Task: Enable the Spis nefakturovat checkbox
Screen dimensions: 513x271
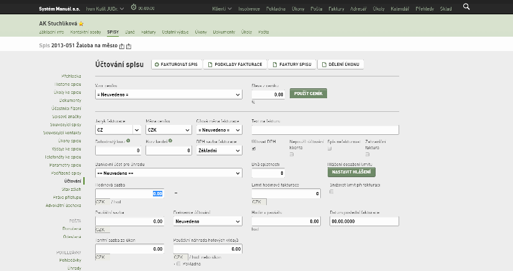Action: click(330, 149)
